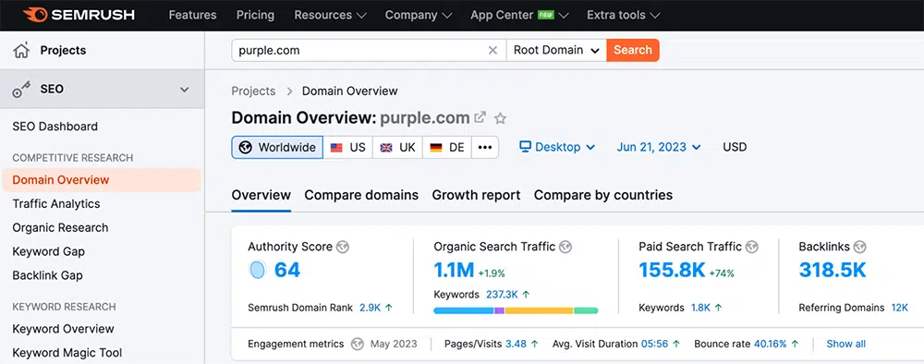
Task: Open the Desktop device dropdown
Action: [x=557, y=147]
